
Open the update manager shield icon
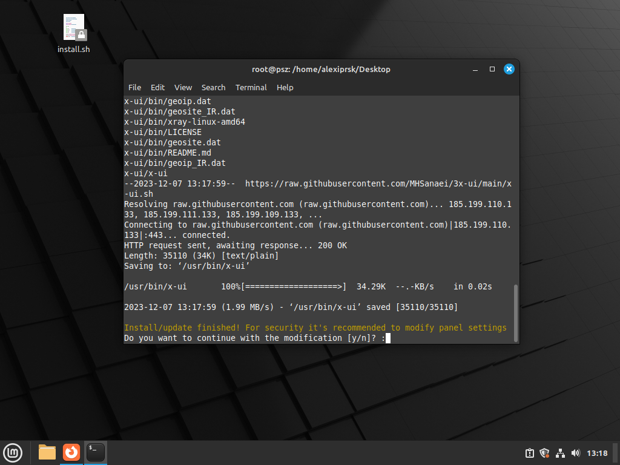(x=544, y=453)
